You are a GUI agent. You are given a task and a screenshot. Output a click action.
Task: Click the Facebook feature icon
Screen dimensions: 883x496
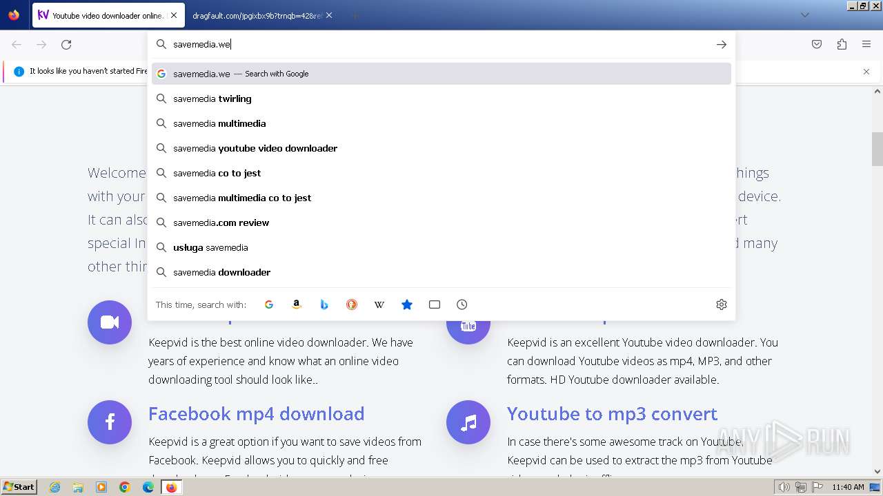(110, 422)
